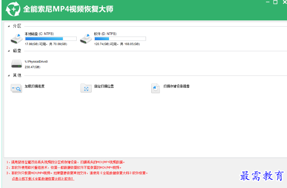
Task: Click the 本地磁盘 (C: NTFS) label
Action: coord(39,34)
